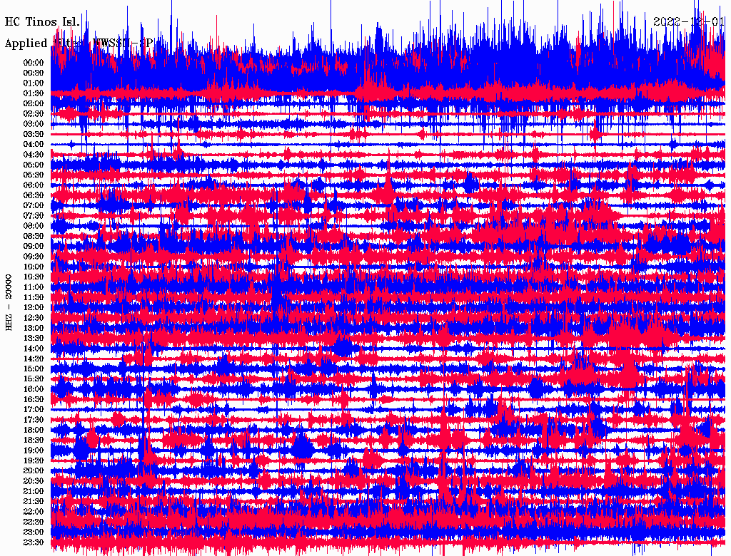Screen dimensions: 731x556
Task: Select the 12:00 time label
Action: 34,308
